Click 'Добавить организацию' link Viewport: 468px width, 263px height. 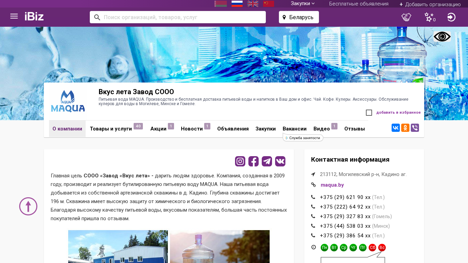[430, 4]
